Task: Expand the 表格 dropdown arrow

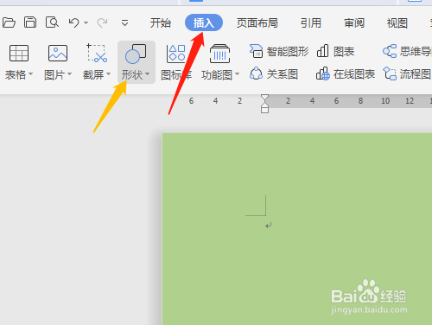Action: pos(30,74)
